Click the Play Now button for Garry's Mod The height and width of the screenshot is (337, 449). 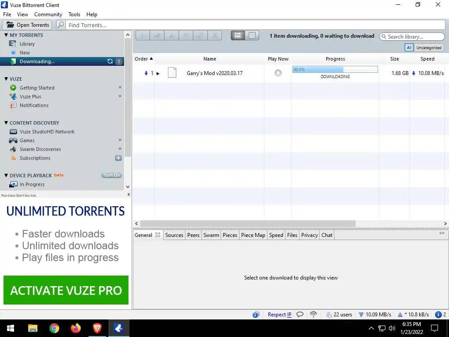point(278,73)
